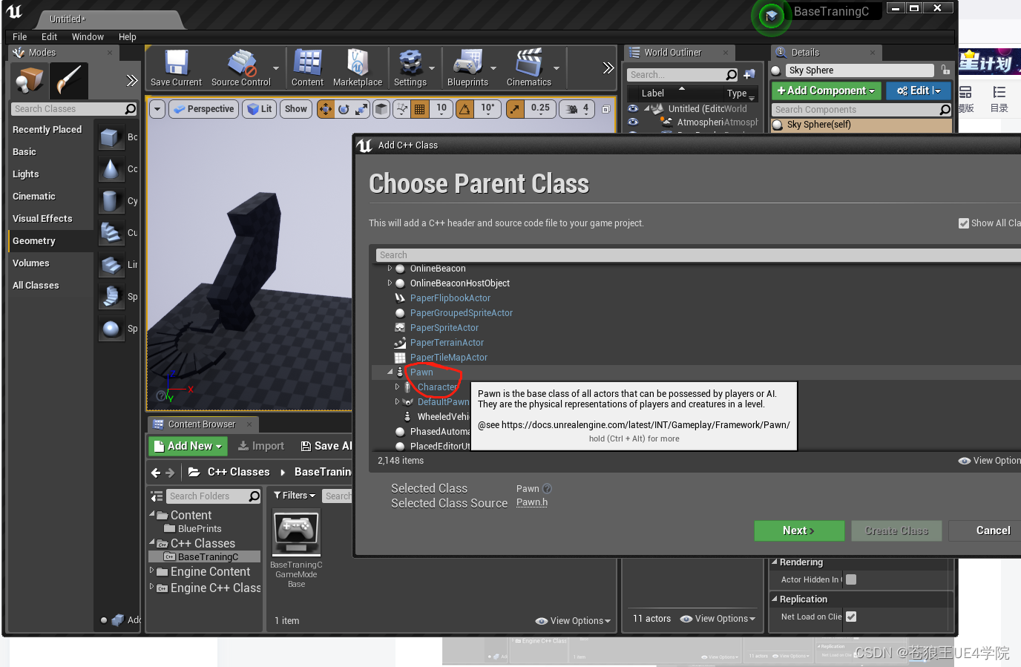The width and height of the screenshot is (1021, 667).
Task: Open the Window menu
Action: point(88,37)
